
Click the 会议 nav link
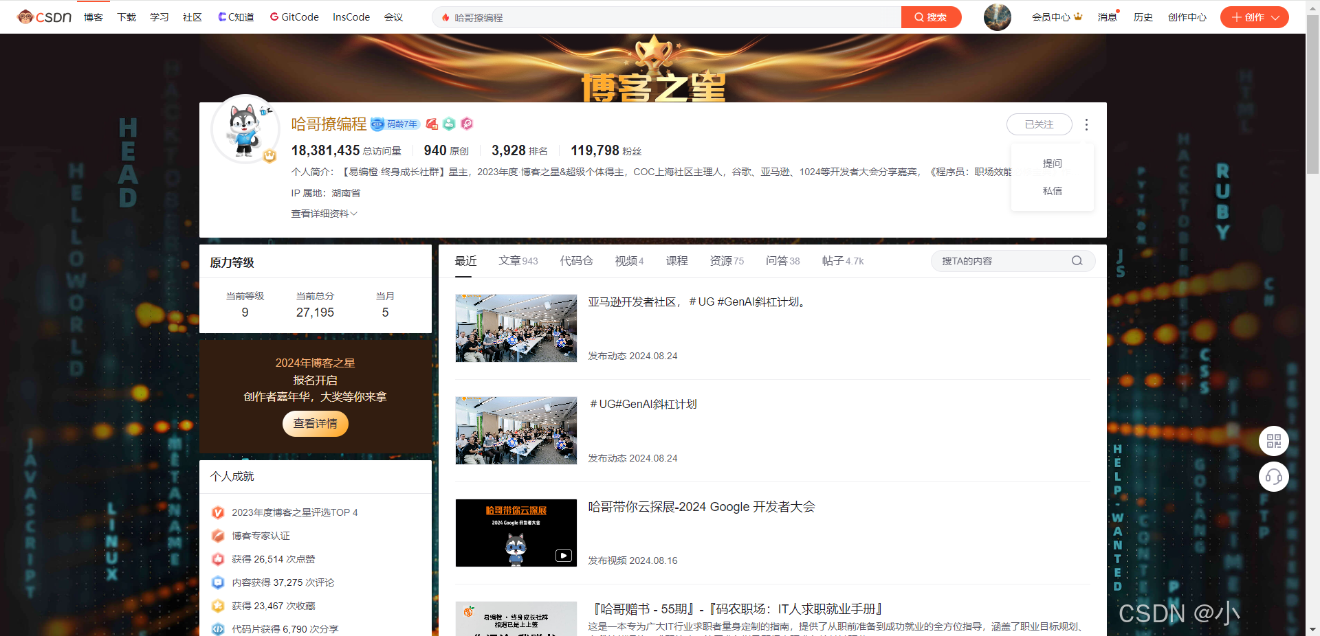click(393, 17)
